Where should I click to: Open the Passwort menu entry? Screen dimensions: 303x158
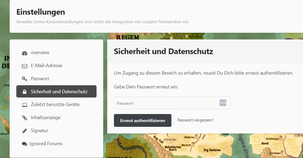[40, 79]
